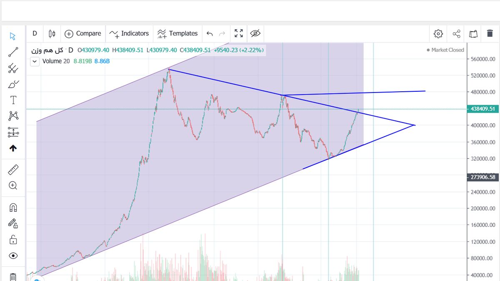Select the trend line drawing tool

coord(13,52)
